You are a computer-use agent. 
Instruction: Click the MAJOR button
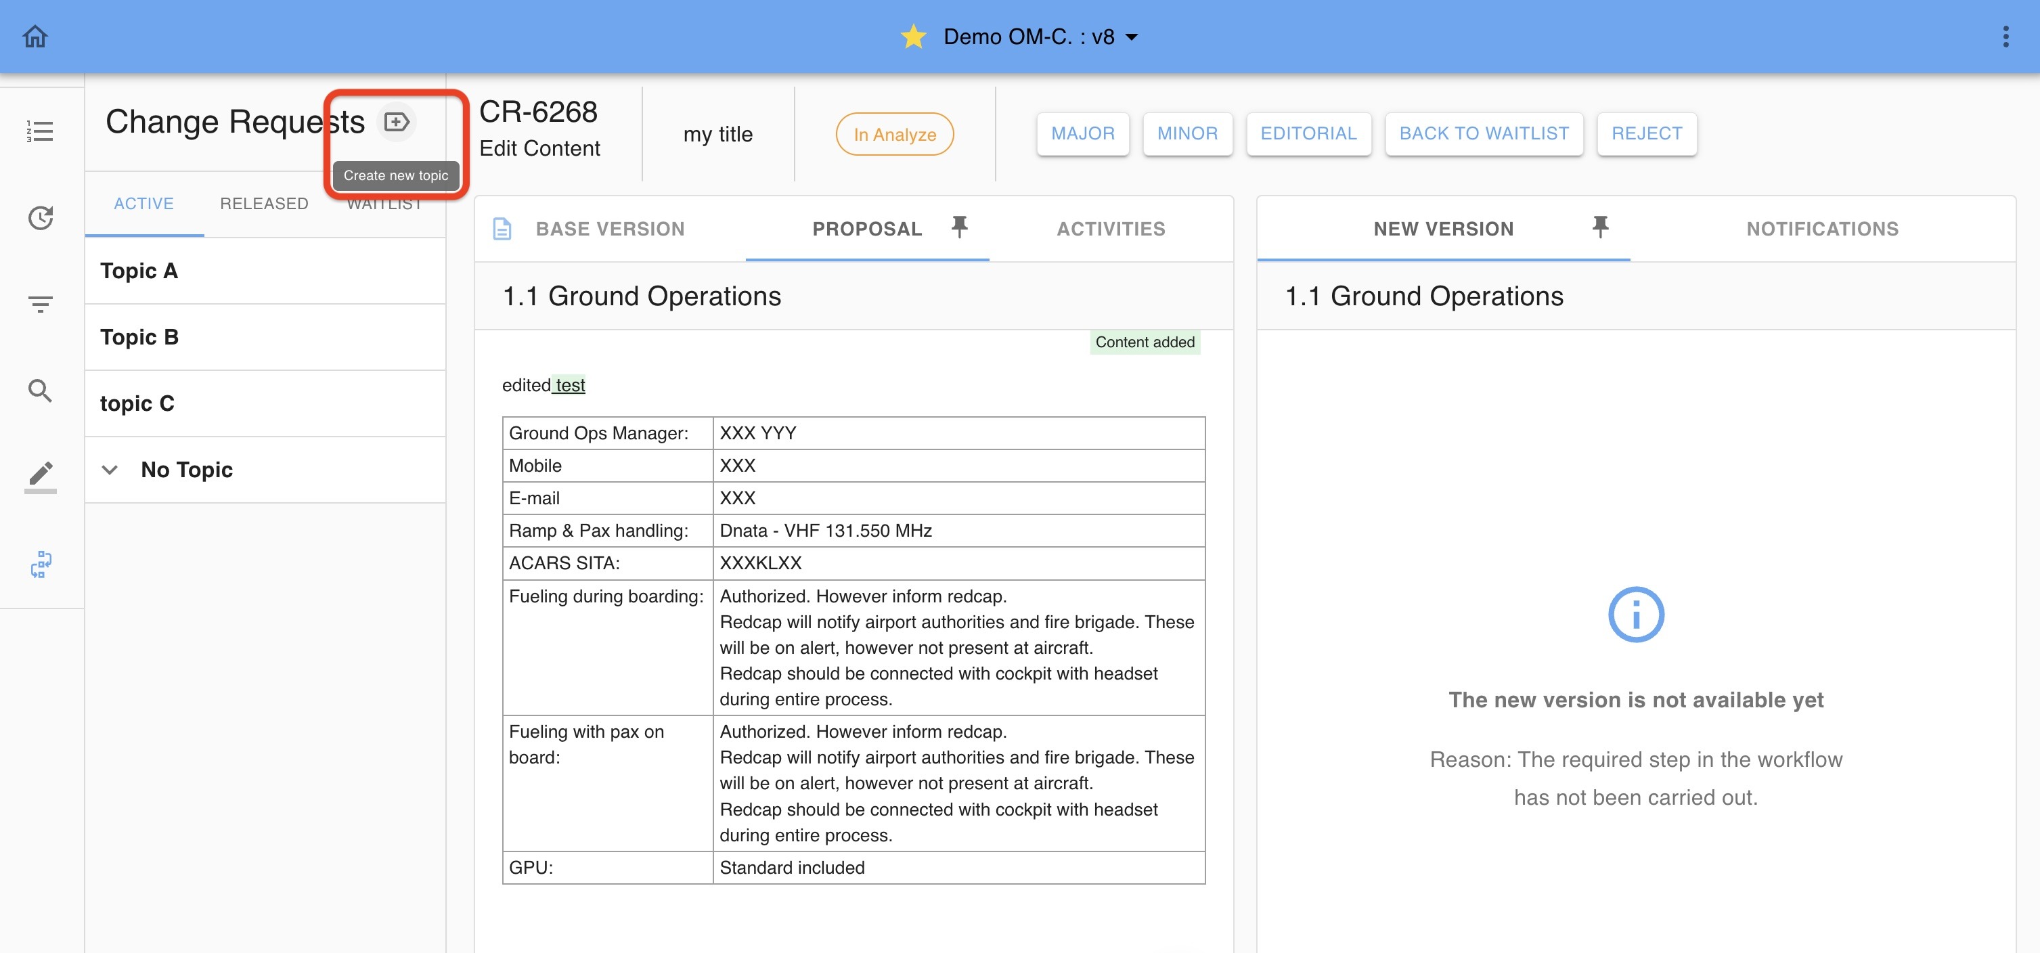coord(1082,134)
